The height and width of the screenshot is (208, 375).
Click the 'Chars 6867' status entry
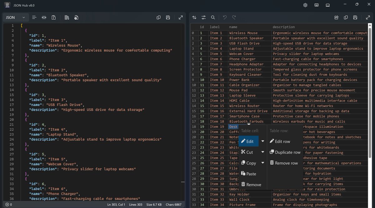click(x=173, y=205)
